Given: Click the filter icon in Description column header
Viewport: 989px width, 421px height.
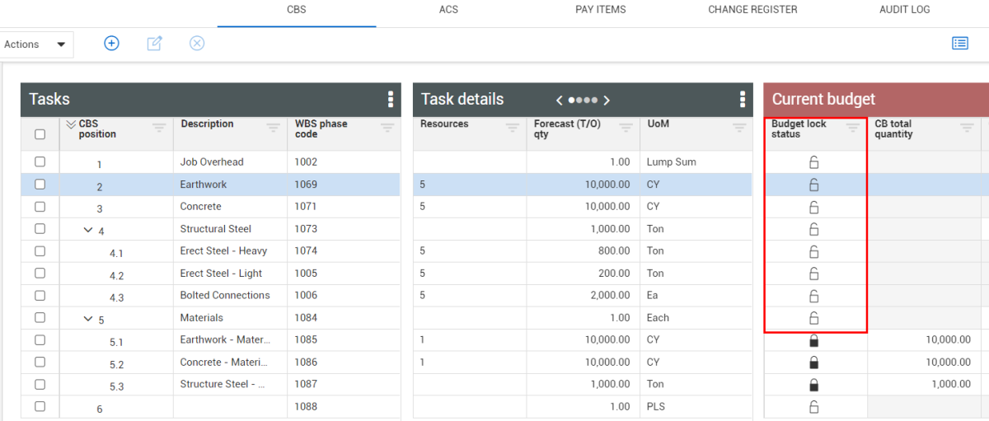Looking at the screenshot, I should [274, 128].
